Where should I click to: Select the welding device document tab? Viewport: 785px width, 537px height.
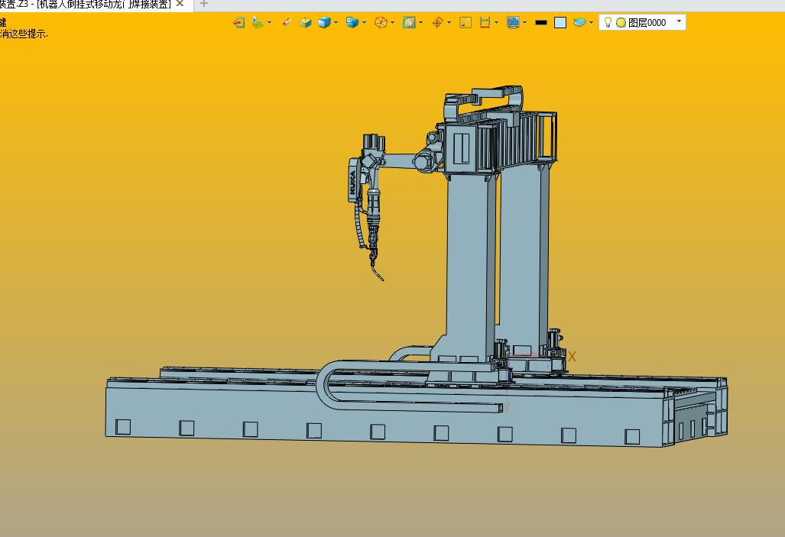point(86,5)
